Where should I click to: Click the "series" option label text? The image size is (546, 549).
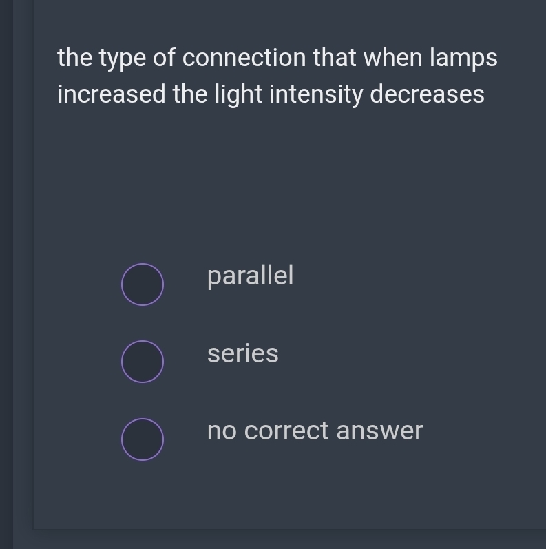pos(242,353)
